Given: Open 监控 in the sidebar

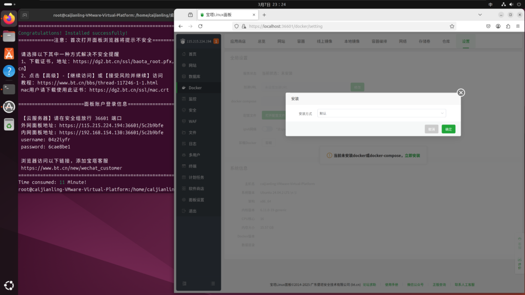Looking at the screenshot, I should click(198, 99).
